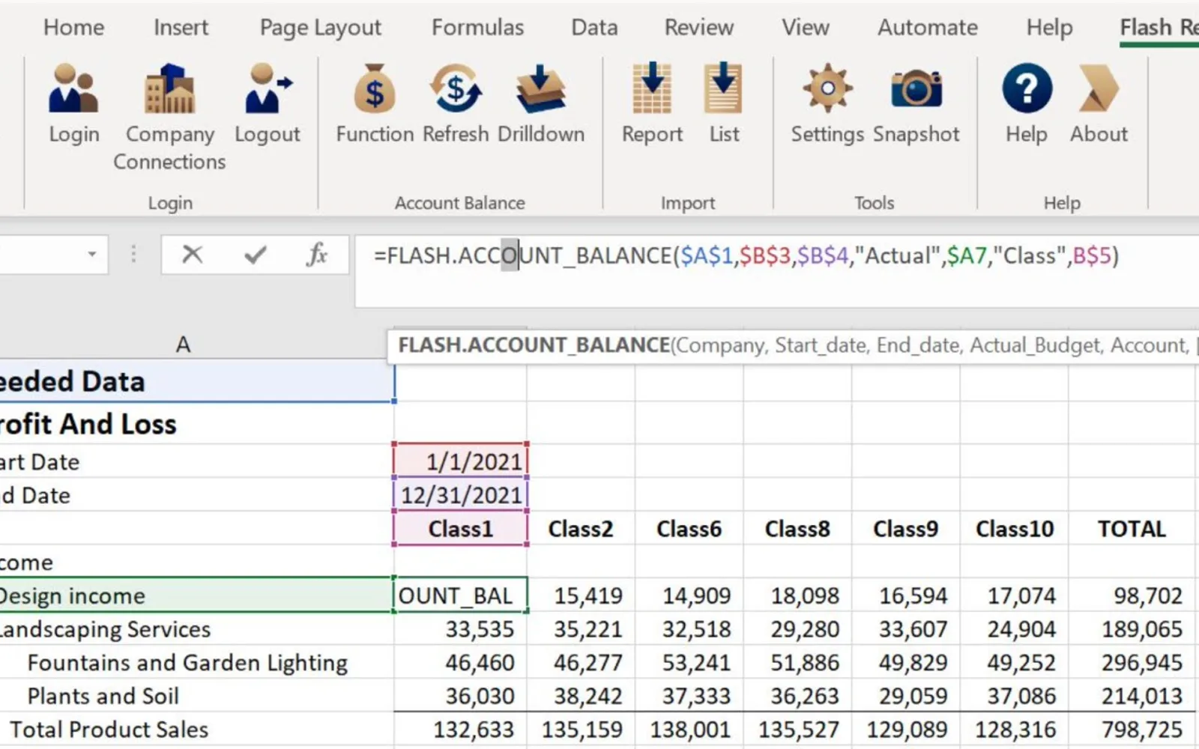Select Plants and Soil Class8 value 36,263
The image size is (1199, 749).
[x=797, y=696]
